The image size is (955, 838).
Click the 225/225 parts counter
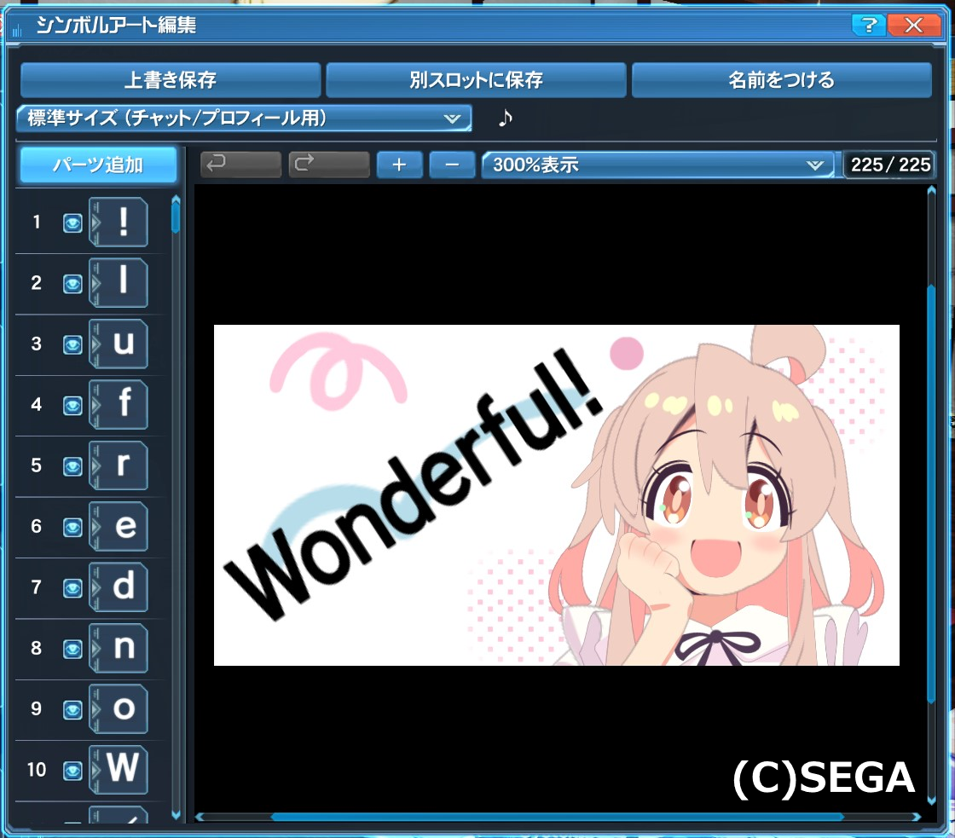point(890,165)
